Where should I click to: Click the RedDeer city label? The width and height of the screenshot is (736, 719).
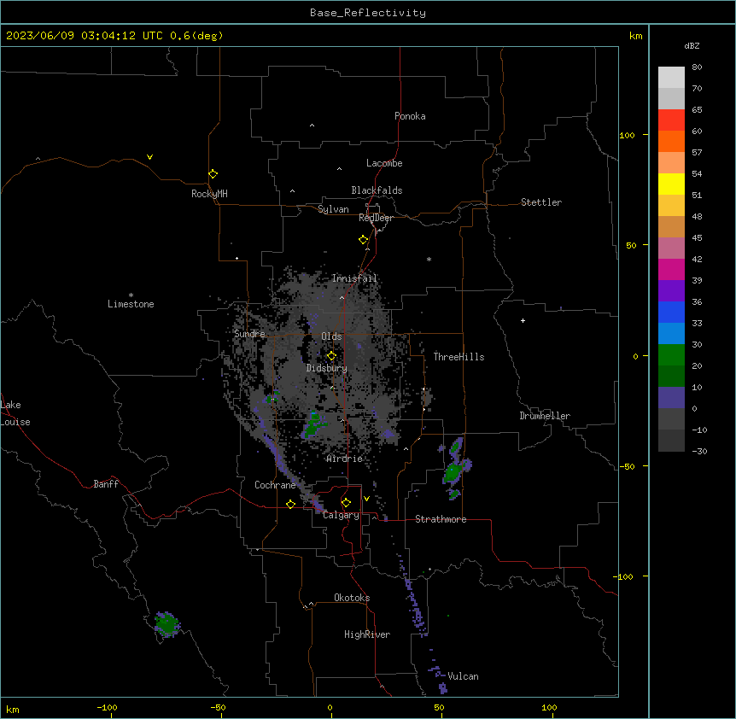tap(376, 218)
